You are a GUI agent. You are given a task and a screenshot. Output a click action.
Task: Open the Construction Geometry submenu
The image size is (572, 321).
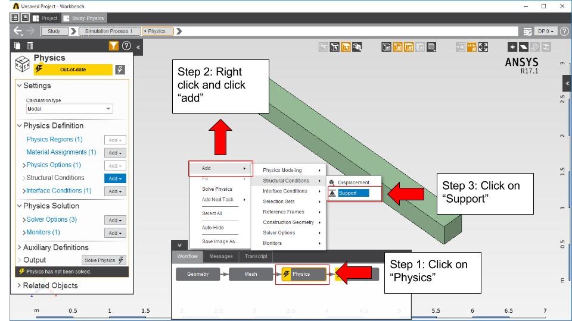[x=288, y=222]
